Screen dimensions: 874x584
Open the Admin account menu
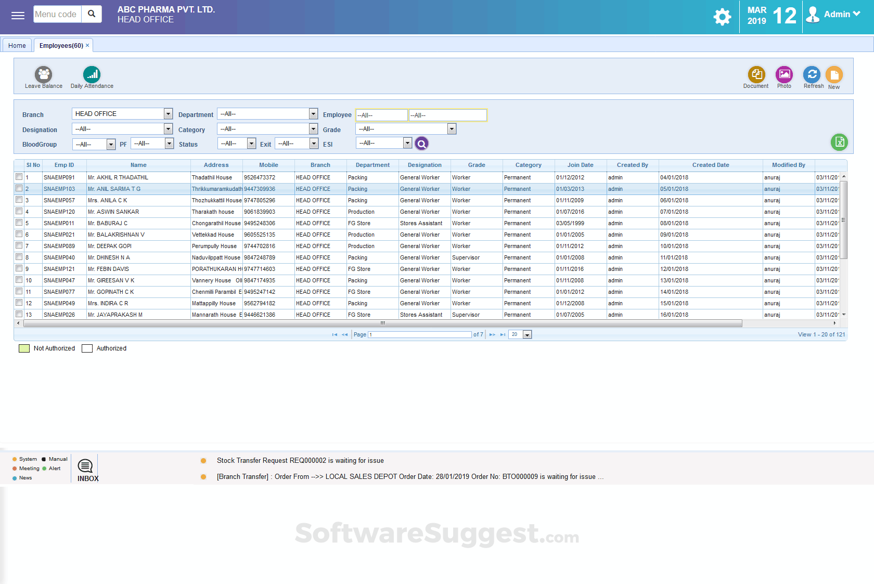[x=837, y=14]
